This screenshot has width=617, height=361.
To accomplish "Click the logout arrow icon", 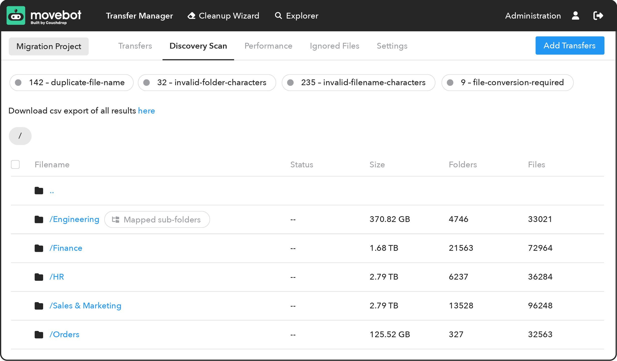I will pos(598,16).
